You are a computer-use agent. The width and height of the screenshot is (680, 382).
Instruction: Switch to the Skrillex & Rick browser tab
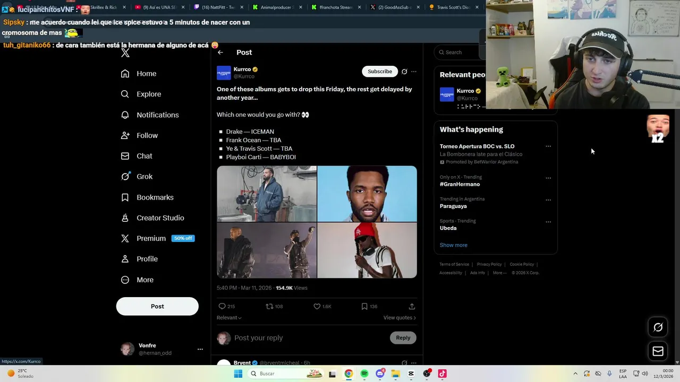[x=103, y=7]
